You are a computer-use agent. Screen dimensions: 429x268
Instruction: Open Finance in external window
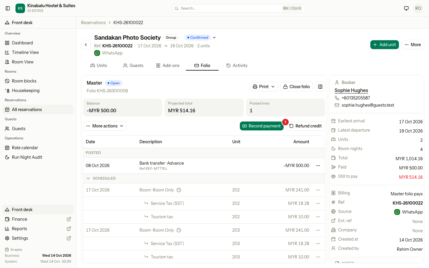[x=69, y=219]
